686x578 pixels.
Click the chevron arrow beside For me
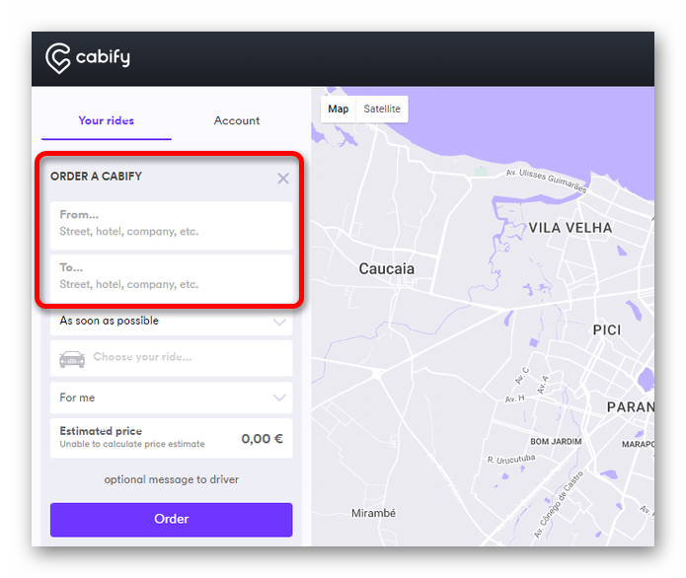coord(279,397)
